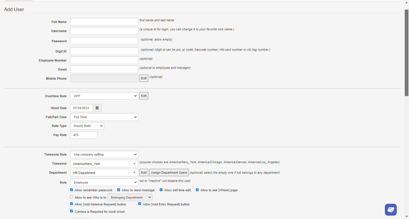Viewport: 409px width, 219px height.
Task: Toggle Allow remember password checkbox
Action: click(x=72, y=190)
